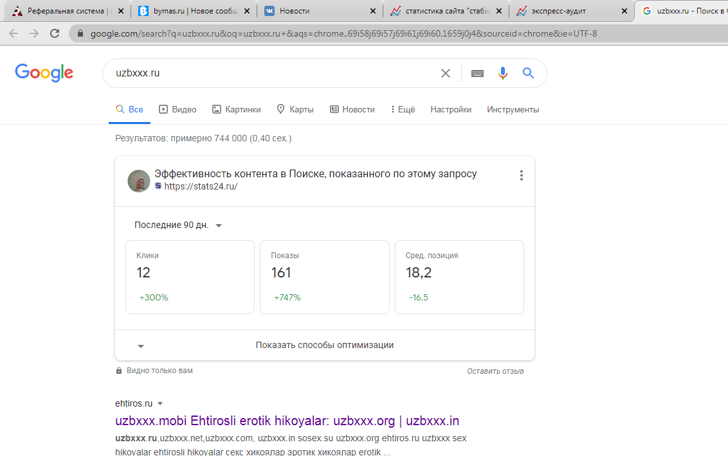728x456 pixels.
Task: Click the profile avatar on the stats card
Action: pos(139,181)
